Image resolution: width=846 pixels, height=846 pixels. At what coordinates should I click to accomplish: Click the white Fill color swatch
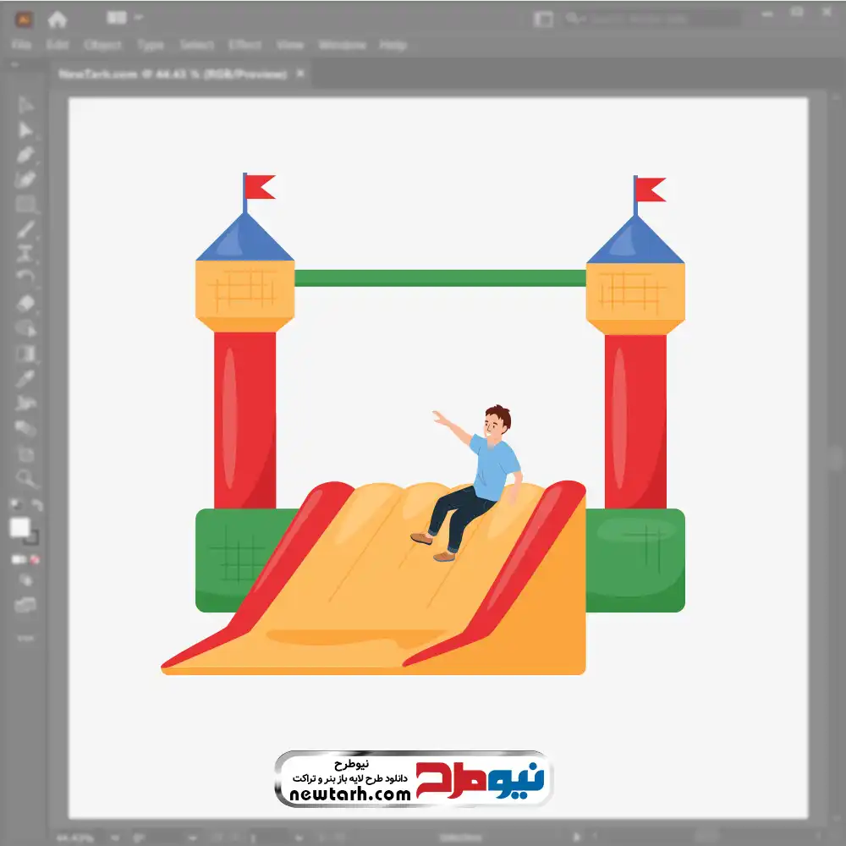tap(20, 528)
